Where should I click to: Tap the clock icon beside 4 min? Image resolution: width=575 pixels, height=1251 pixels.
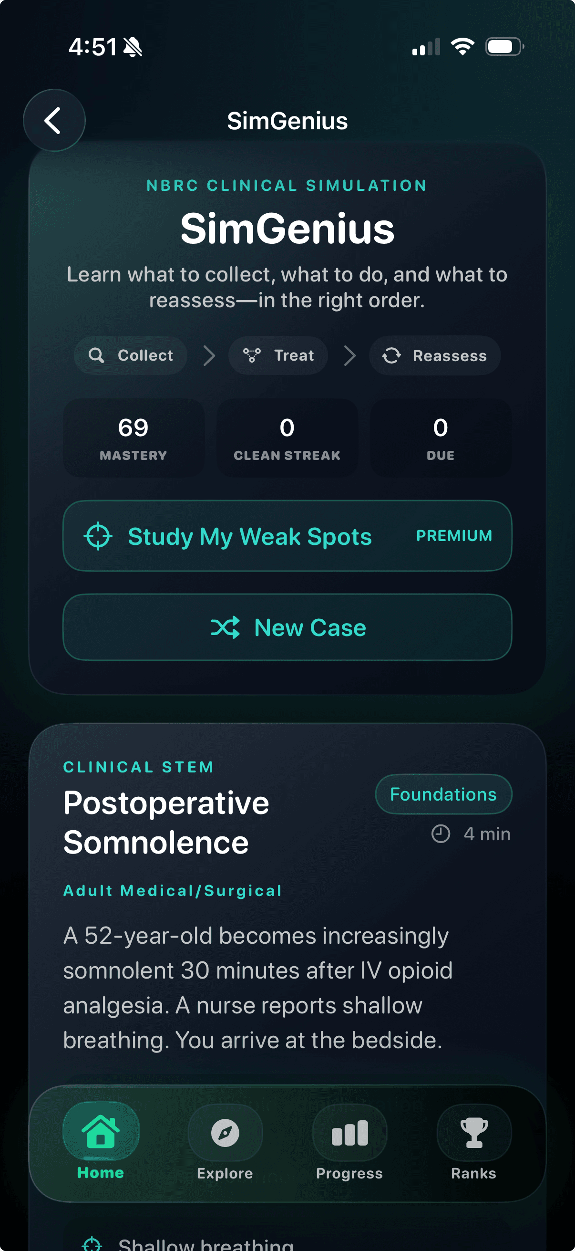[x=441, y=834]
